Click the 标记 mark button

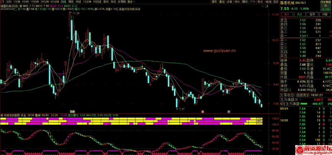(260, 2)
